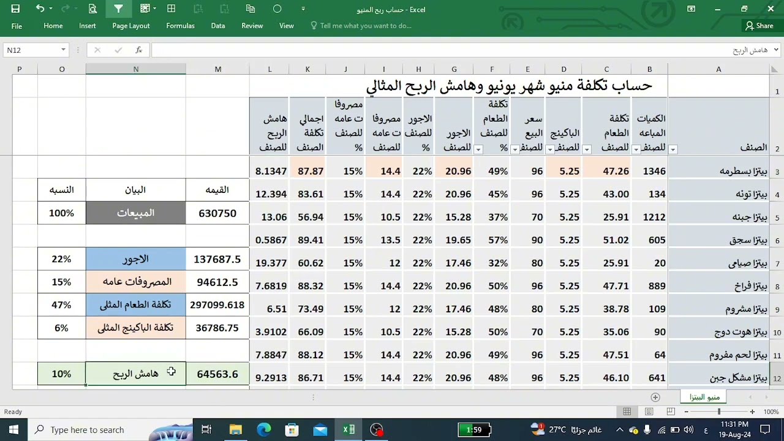Screen dimensions: 784x441
Task: Click the taskbar search box
Action: point(110,430)
